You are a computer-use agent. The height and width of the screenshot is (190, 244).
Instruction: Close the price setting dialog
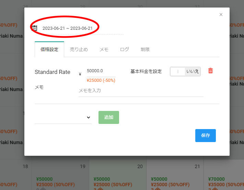[221, 14]
